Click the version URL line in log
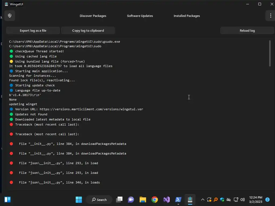 pyautogui.click(x=77, y=109)
